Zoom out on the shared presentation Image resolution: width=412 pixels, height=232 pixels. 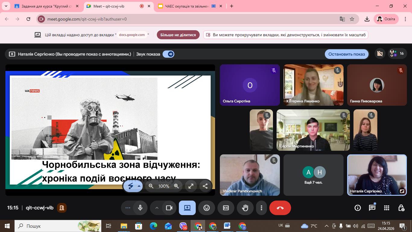[151, 186]
